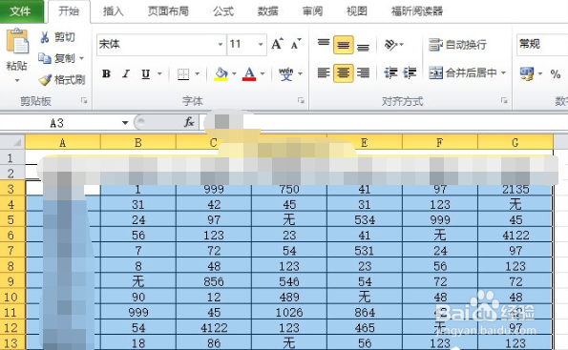This screenshot has width=568, height=350.
Task: Align text right
Action: pyautogui.click(x=363, y=73)
